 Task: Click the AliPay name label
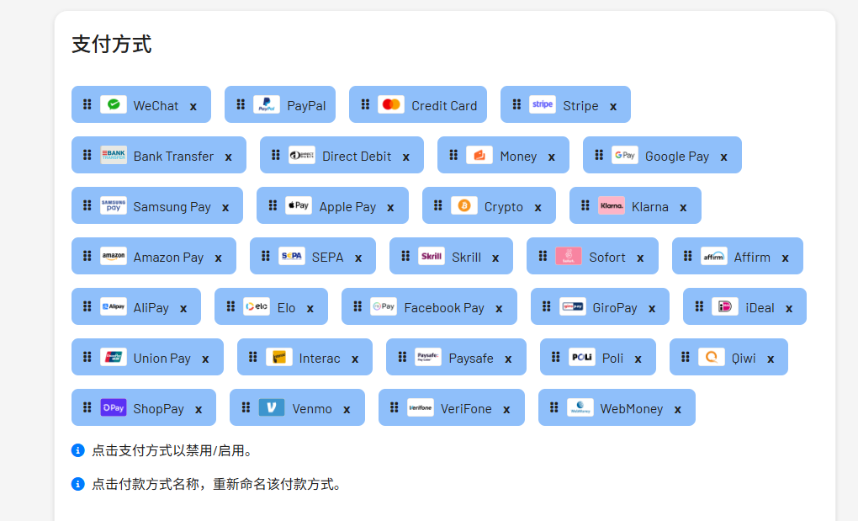[151, 308]
